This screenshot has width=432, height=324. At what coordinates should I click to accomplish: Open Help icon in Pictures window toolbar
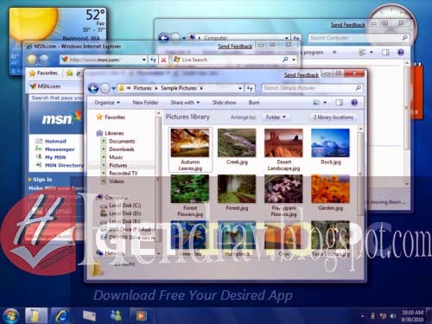coord(354,103)
